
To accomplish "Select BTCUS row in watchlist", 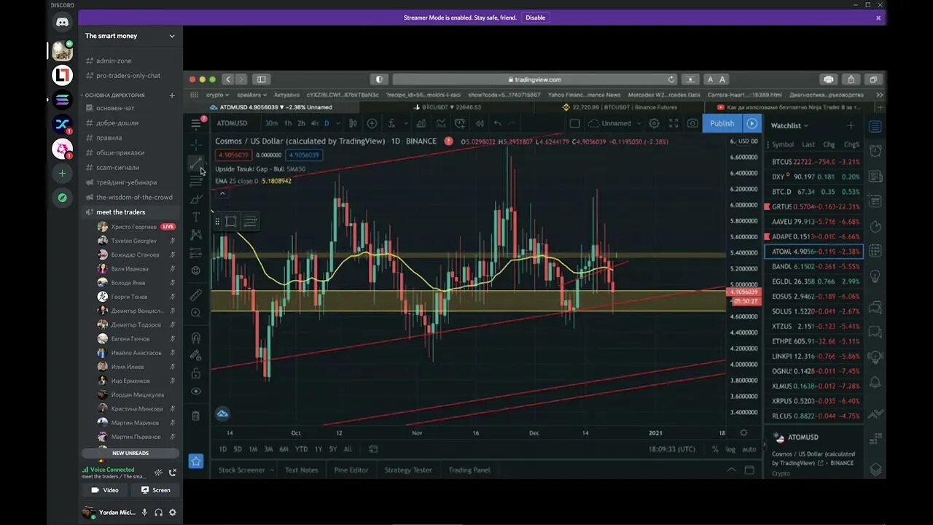I will pos(813,162).
